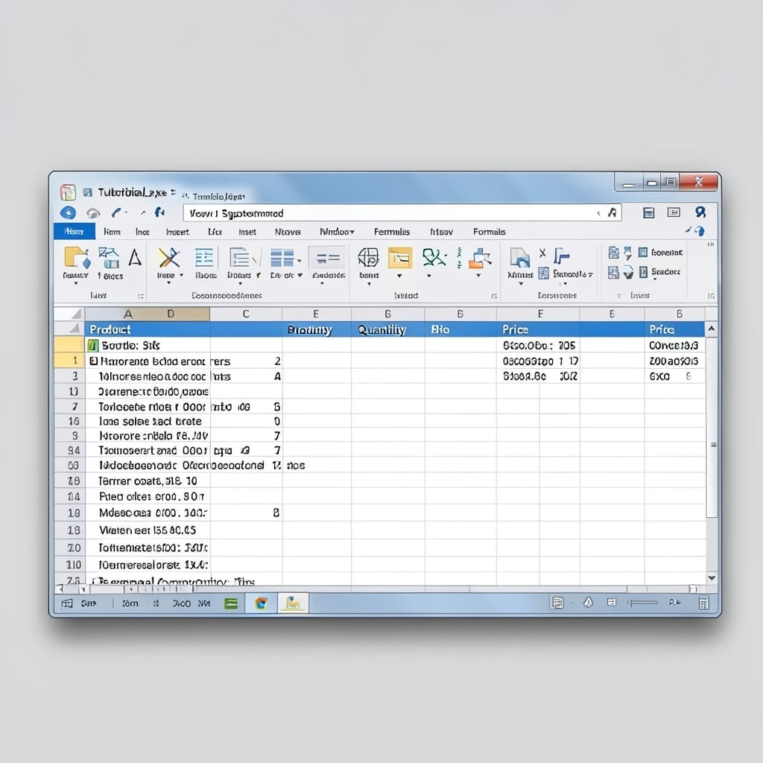This screenshot has height=763, width=763.
Task: Click the Waten eer cell
Action: click(x=148, y=531)
